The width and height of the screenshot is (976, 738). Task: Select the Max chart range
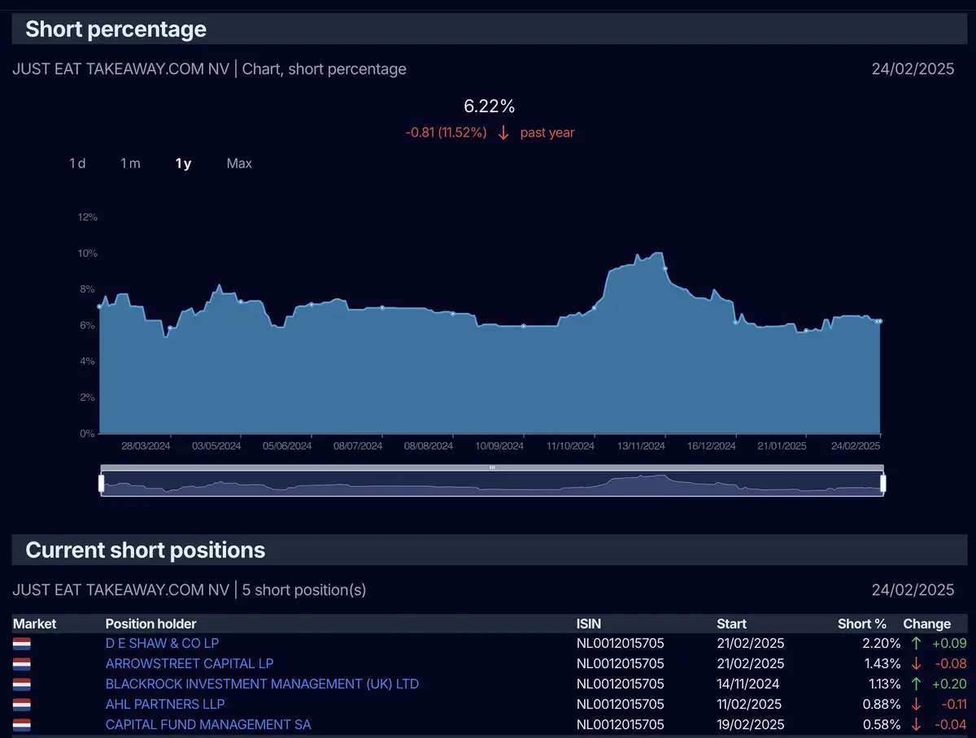click(239, 163)
